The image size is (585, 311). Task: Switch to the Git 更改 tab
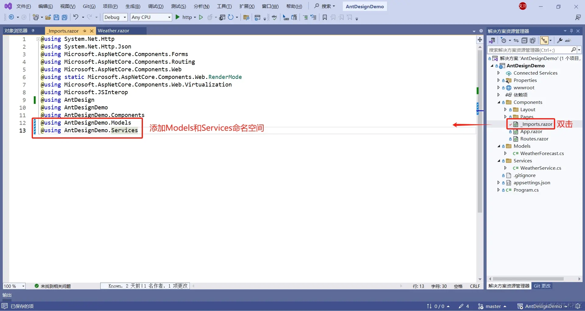(x=542, y=286)
